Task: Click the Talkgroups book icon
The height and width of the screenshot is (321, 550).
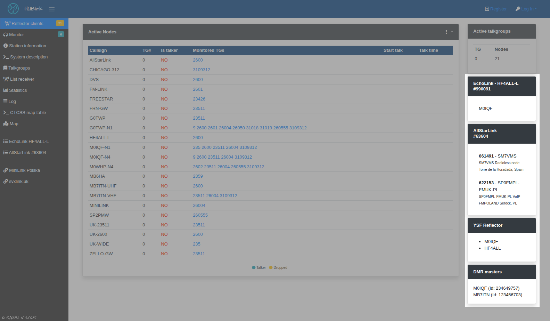Action: pos(5,68)
